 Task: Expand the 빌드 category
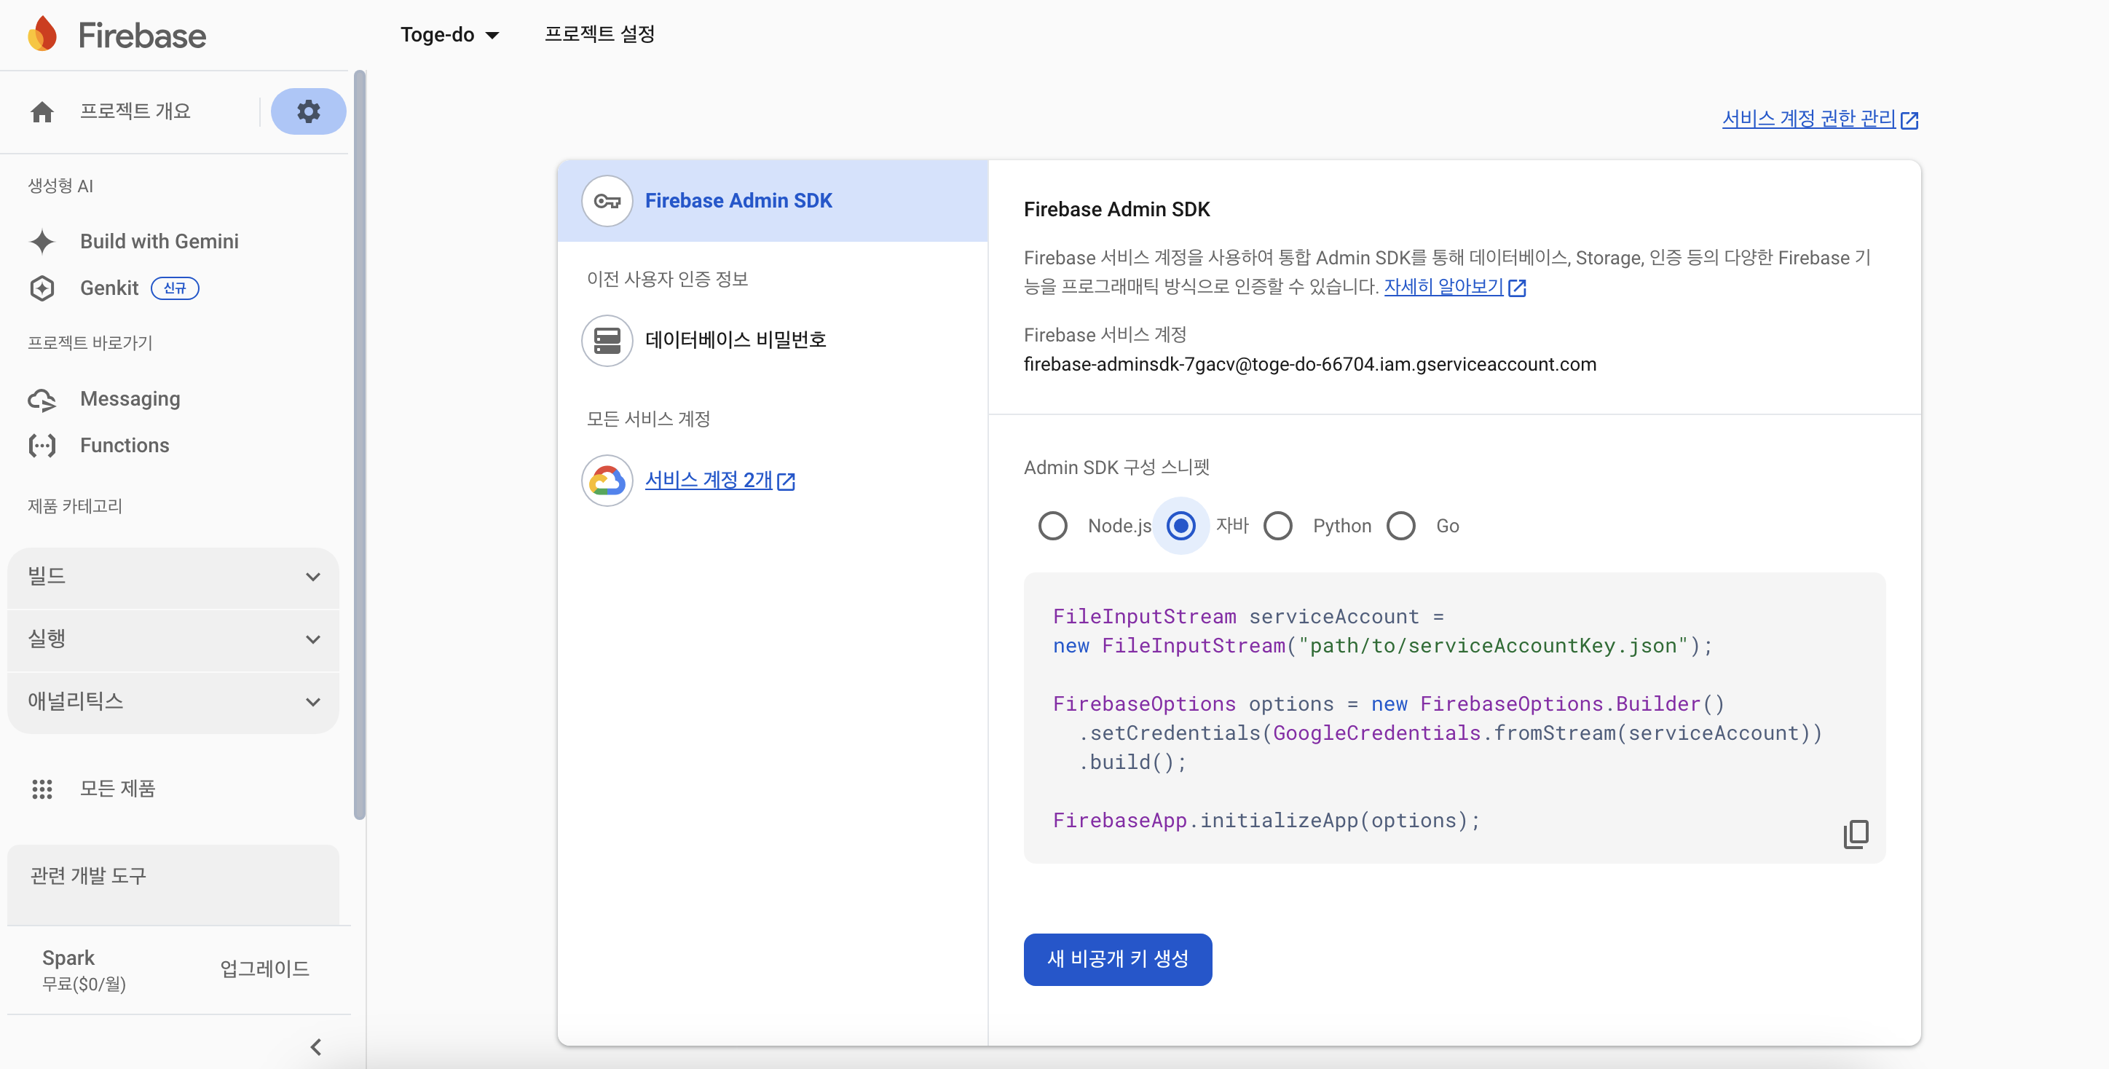tap(173, 576)
